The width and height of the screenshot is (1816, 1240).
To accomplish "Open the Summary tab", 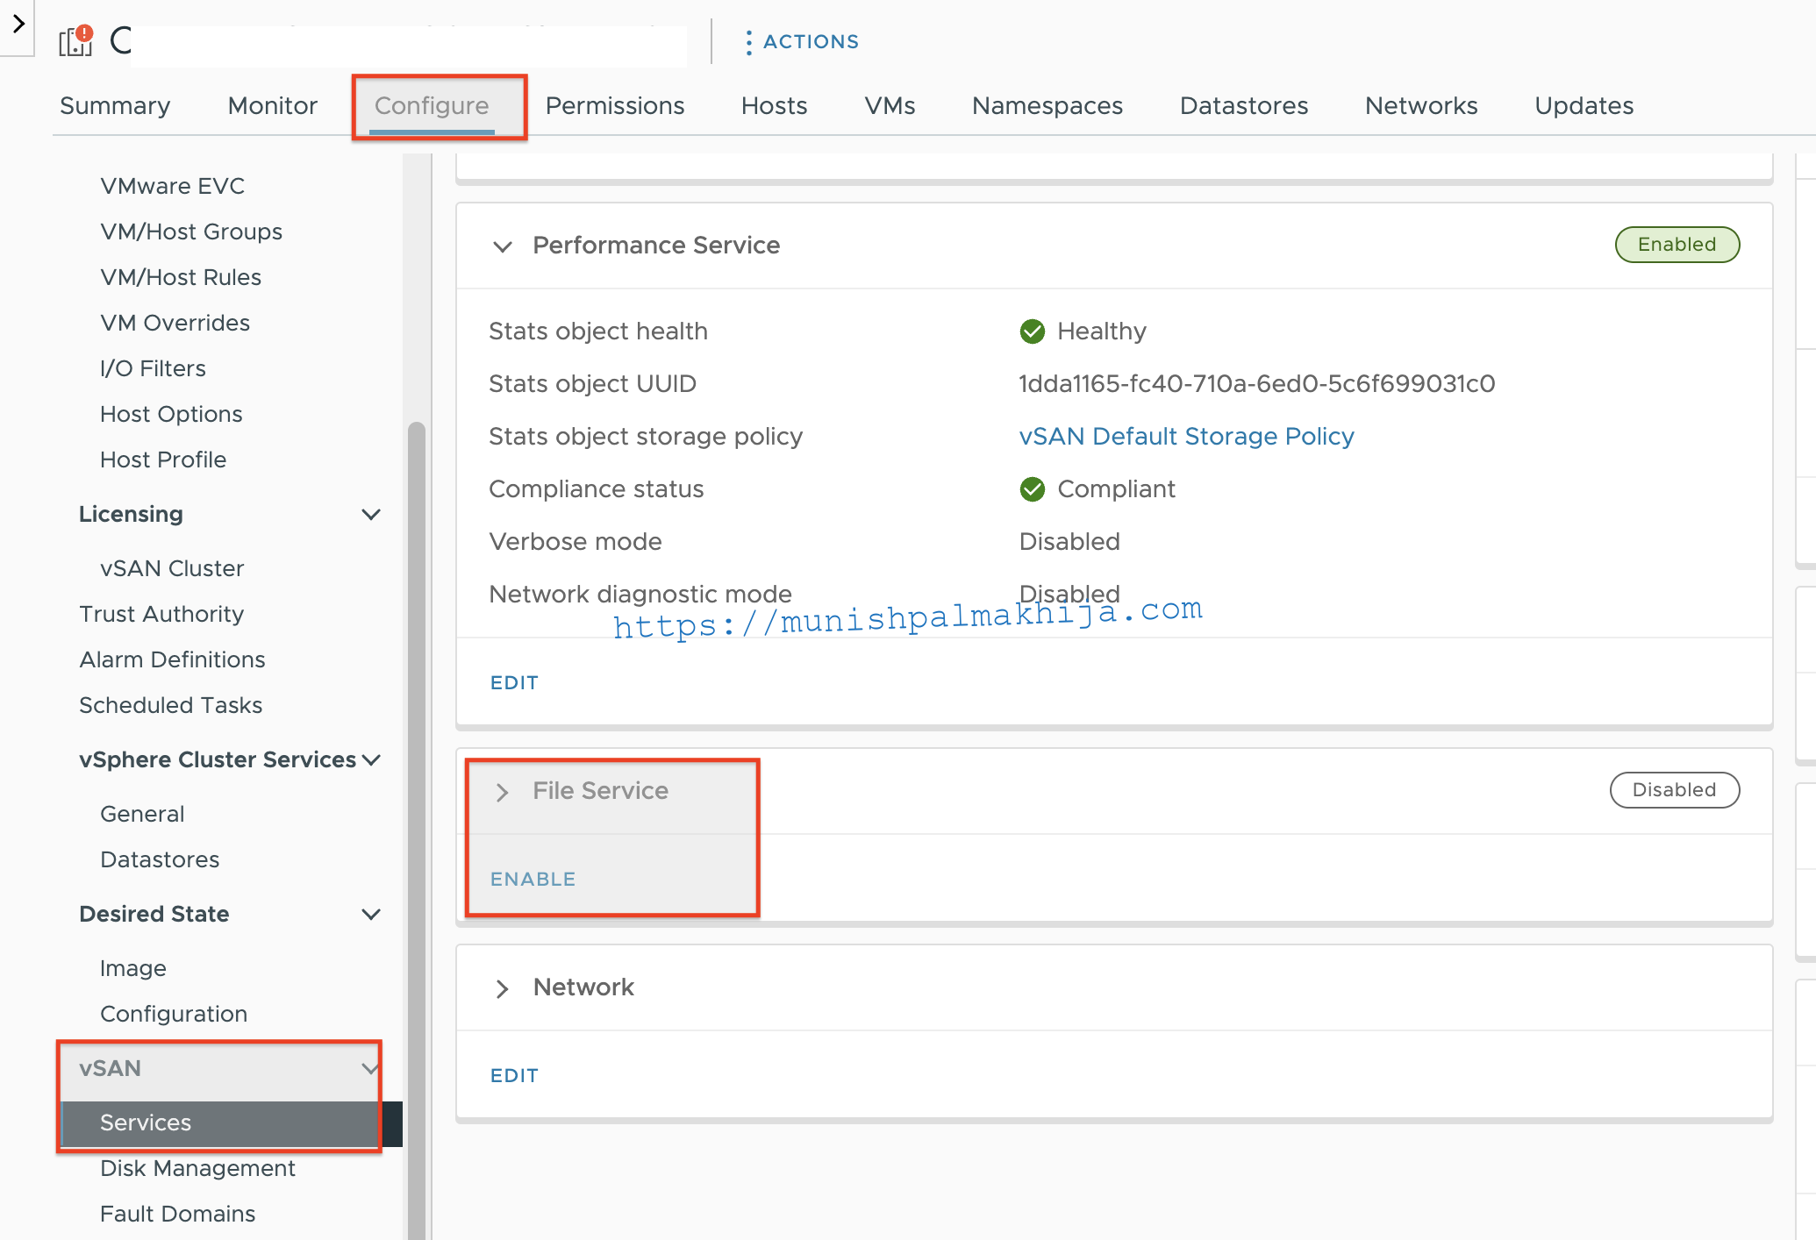I will pos(115,106).
